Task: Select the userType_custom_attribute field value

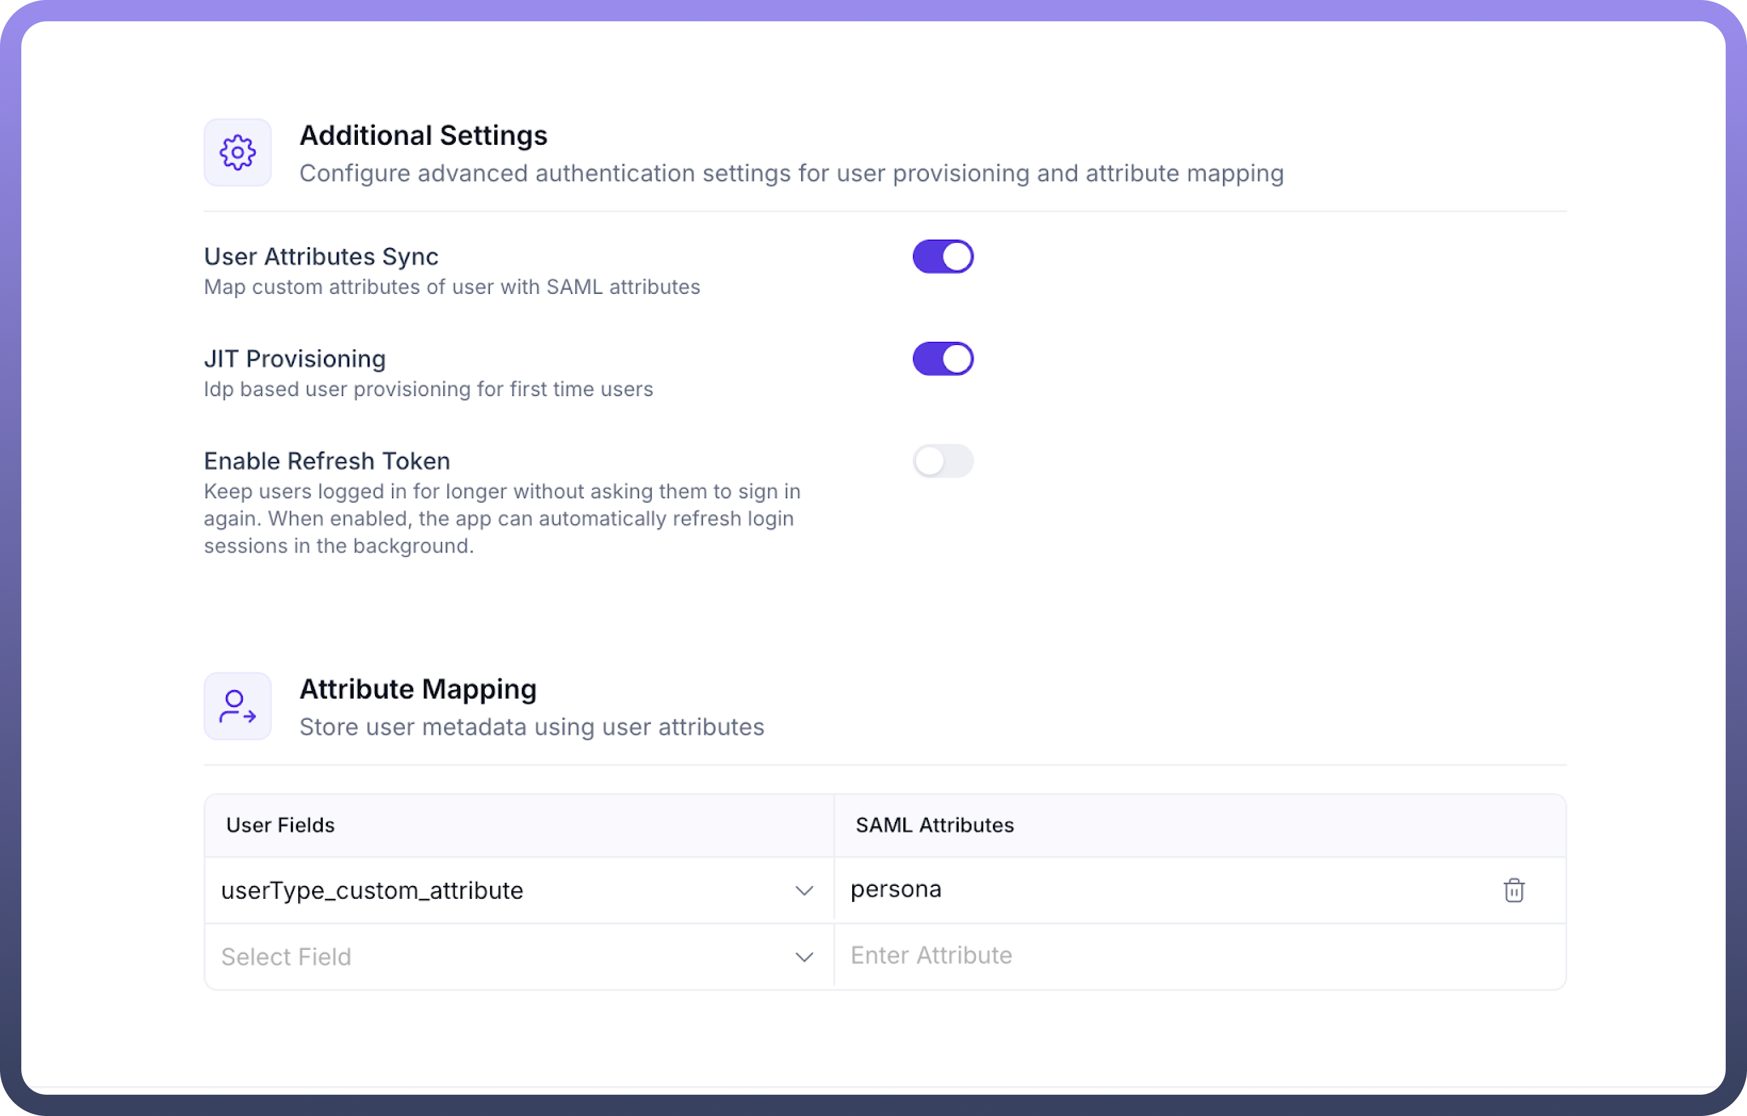Action: (x=372, y=890)
